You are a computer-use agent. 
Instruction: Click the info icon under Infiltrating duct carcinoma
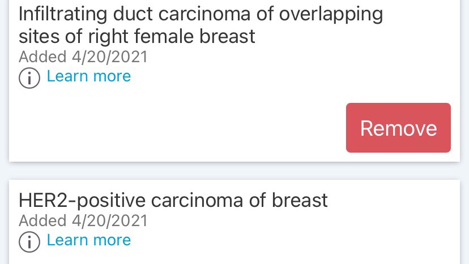pos(29,78)
